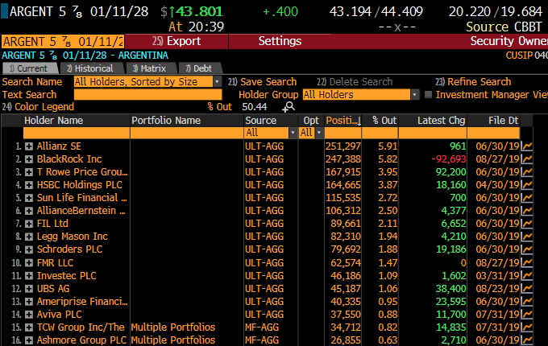Open chart icon for Ameriprise Financial row
This screenshot has width=548, height=346.
[x=527, y=302]
